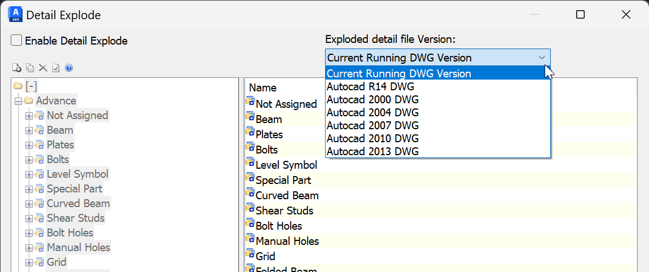Collapse the Advance tree node
This screenshot has width=649, height=272.
click(18, 101)
